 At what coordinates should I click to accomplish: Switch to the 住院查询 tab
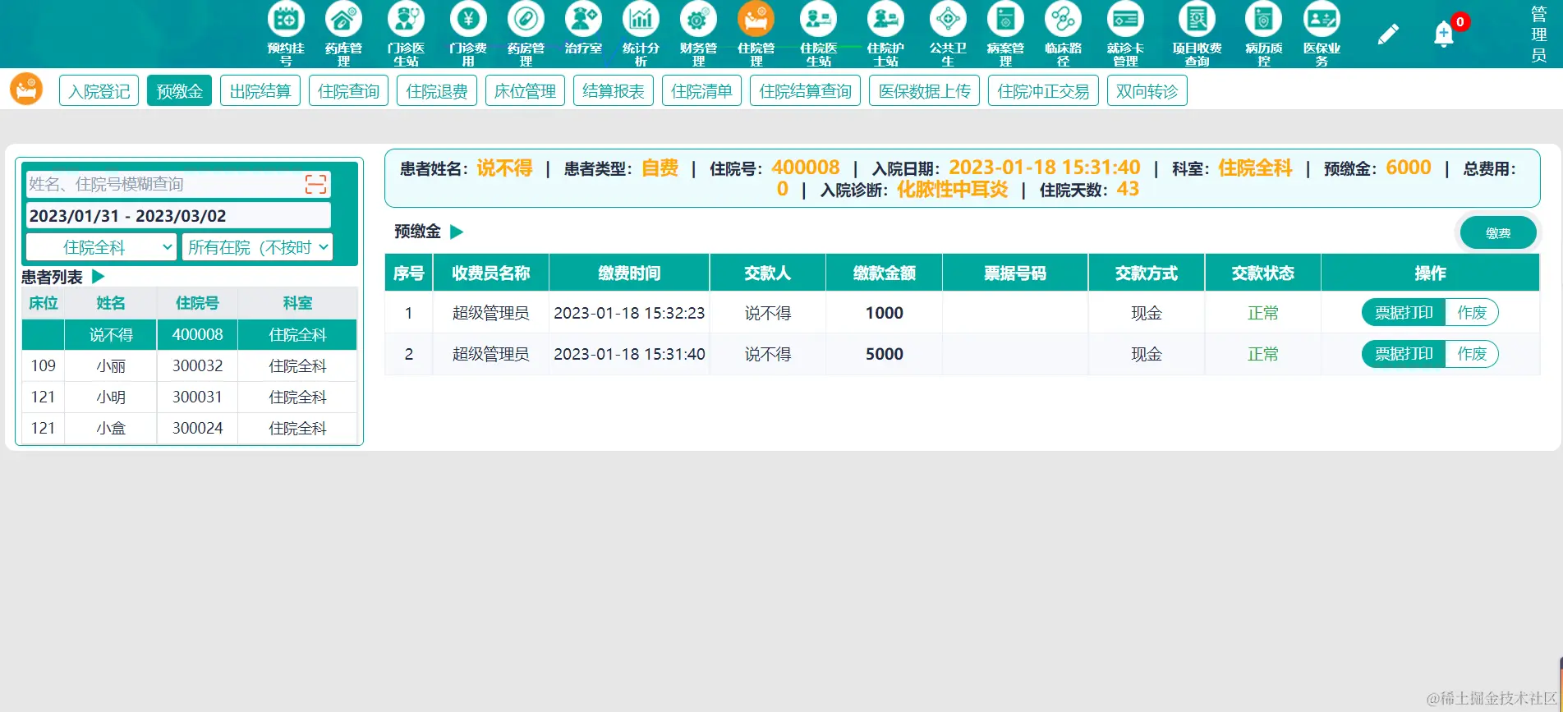click(348, 91)
